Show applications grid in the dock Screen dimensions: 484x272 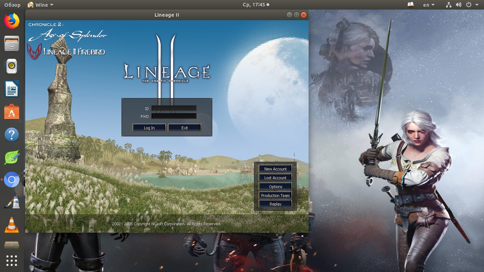[x=12, y=261]
